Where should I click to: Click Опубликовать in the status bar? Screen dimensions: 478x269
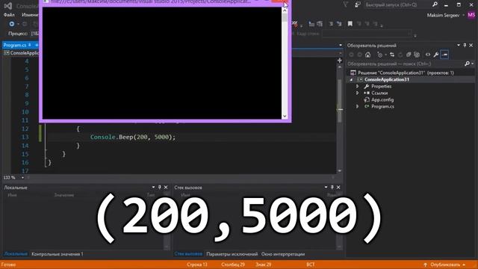[445, 265]
